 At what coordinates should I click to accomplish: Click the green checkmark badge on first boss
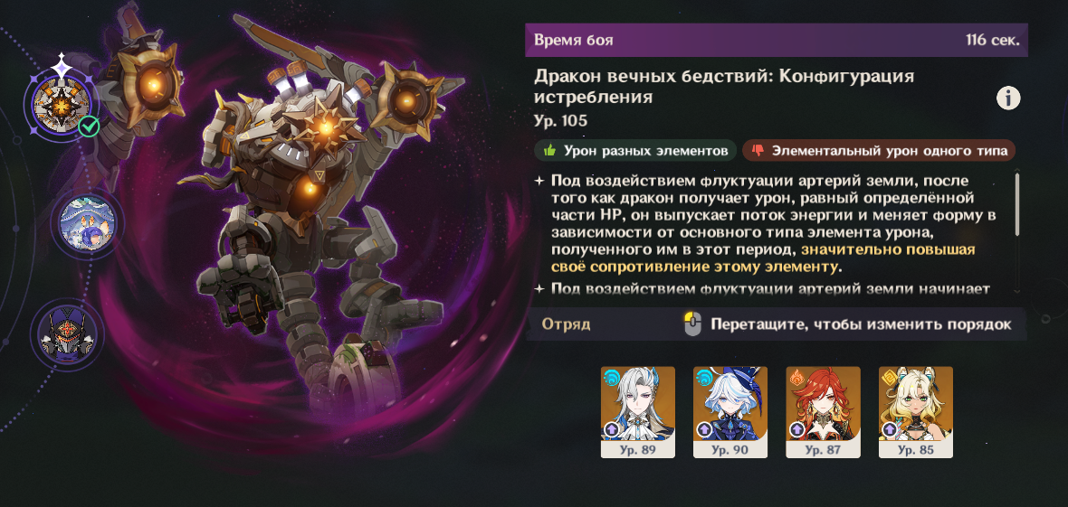click(89, 126)
